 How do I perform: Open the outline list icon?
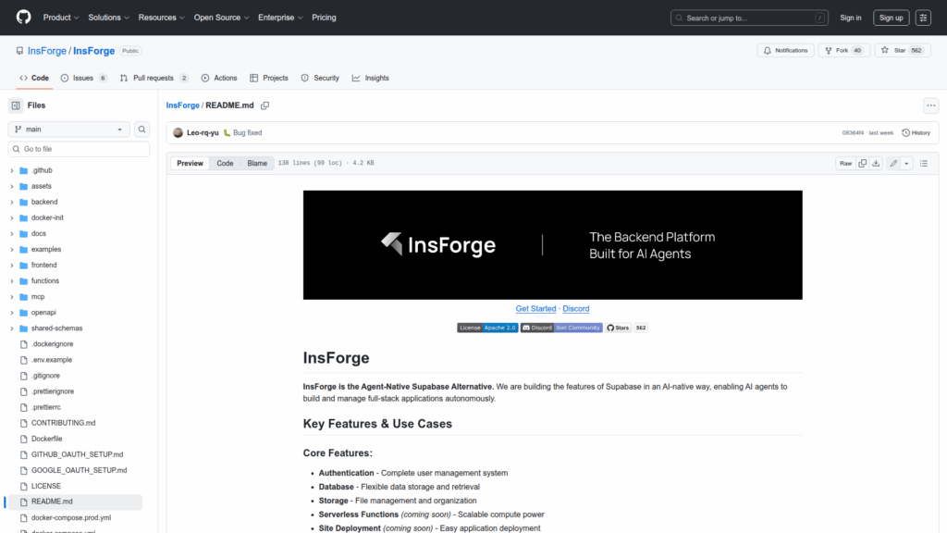click(923, 163)
